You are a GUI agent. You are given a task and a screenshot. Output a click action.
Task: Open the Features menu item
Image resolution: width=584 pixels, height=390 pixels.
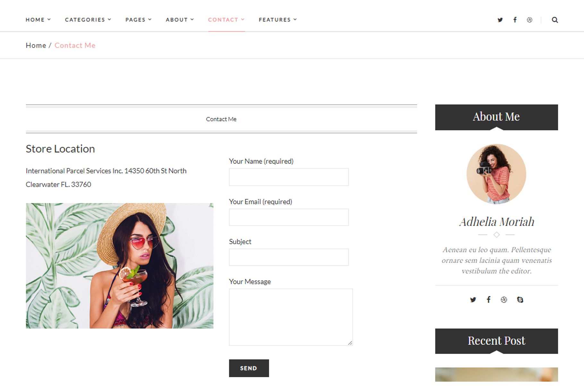[278, 20]
